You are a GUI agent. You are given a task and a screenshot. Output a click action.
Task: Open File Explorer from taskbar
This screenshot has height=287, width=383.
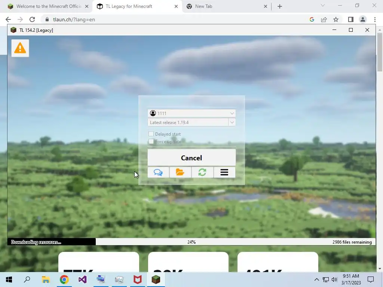(x=46, y=280)
